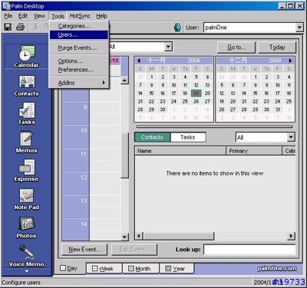This screenshot has width=307, height=288.
Task: Click the 12 o'clock time slot
Action: 105,183
